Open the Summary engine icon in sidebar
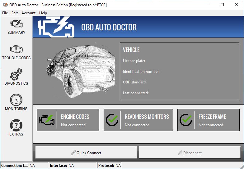The width and height of the screenshot is (244, 169). point(16,24)
